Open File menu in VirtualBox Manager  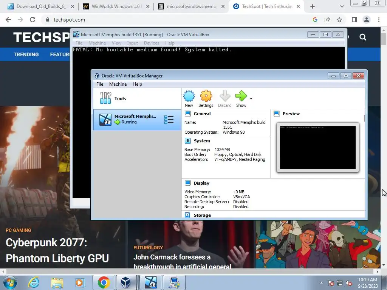100,84
